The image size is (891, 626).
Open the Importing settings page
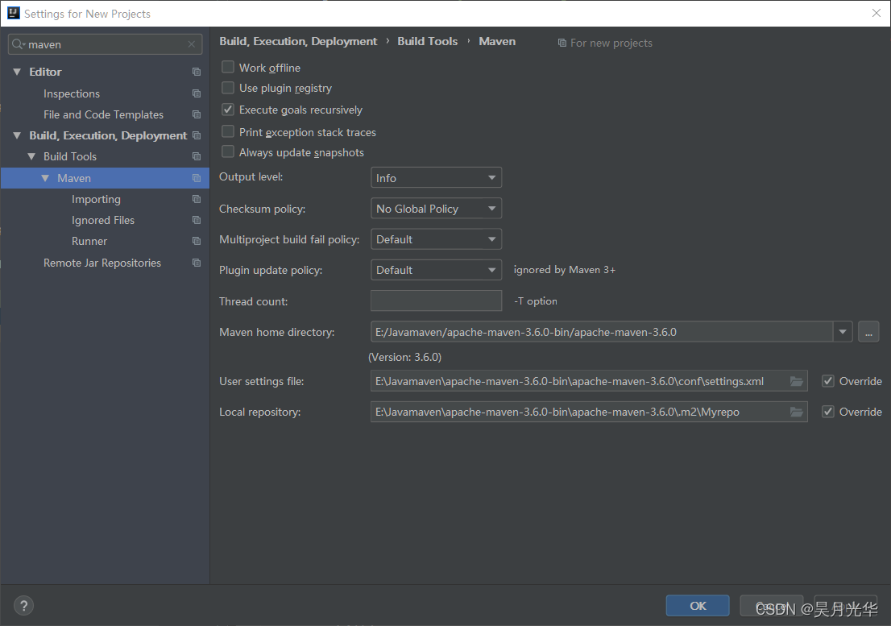[96, 199]
